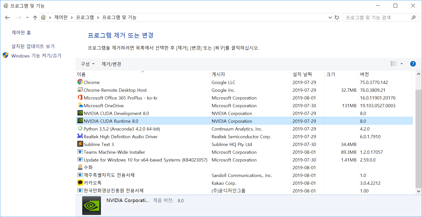
Task: Expand the chevron after 제어판 in the path
Action: pyautogui.click(x=72, y=17)
